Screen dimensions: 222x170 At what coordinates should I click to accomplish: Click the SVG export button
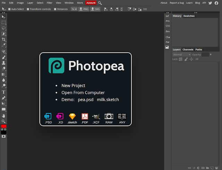pos(95,9)
